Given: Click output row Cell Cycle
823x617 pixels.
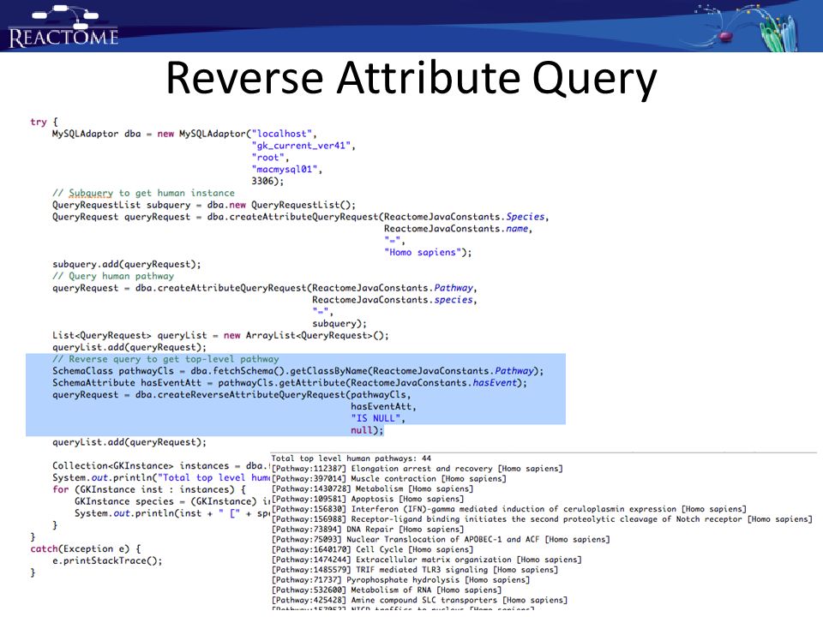Looking at the screenshot, I should click(372, 550).
